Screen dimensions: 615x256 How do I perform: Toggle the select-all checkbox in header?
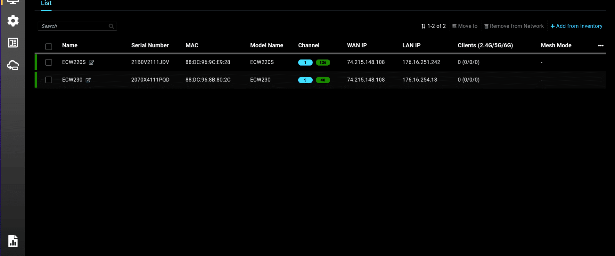tap(49, 47)
